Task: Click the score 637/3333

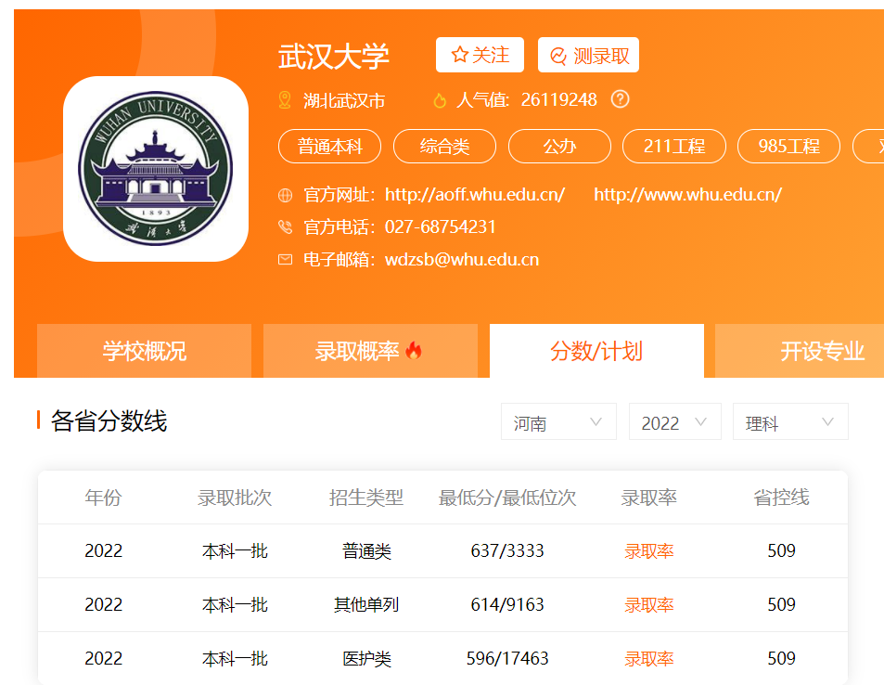Action: tap(507, 550)
